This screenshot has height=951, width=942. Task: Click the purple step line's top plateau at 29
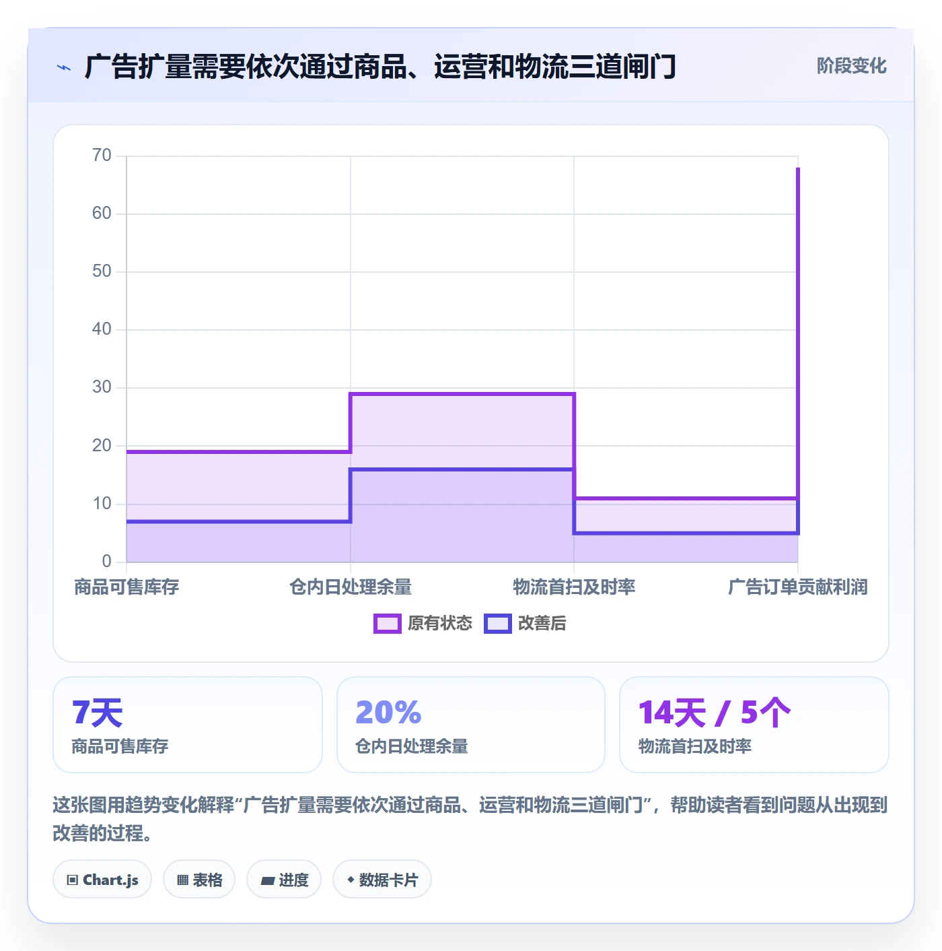[x=462, y=394]
